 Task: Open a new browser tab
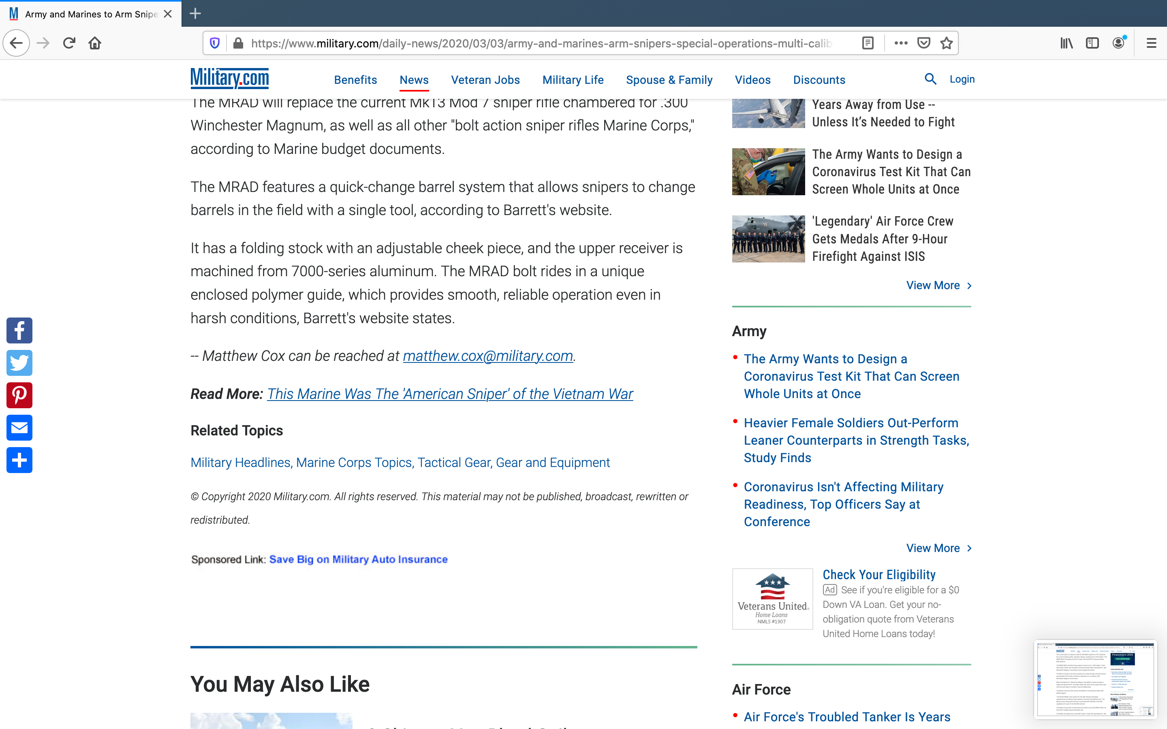[x=195, y=13]
